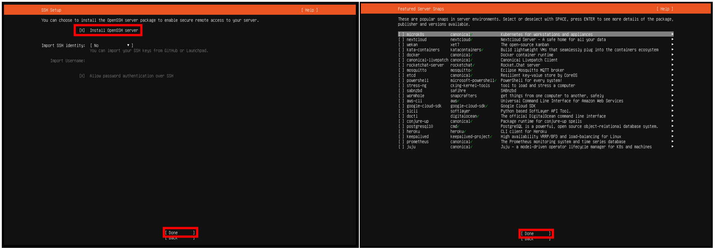
Task: Click publisher name softlayer
Action: click(x=460, y=111)
